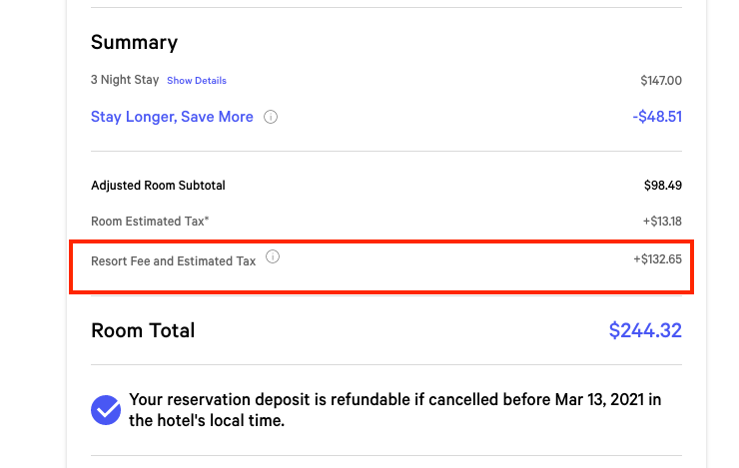Click info icon beside Stay Longer, Save More

[271, 117]
